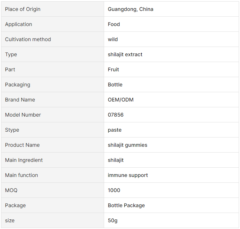Select the Cultivation method label

tap(28, 39)
